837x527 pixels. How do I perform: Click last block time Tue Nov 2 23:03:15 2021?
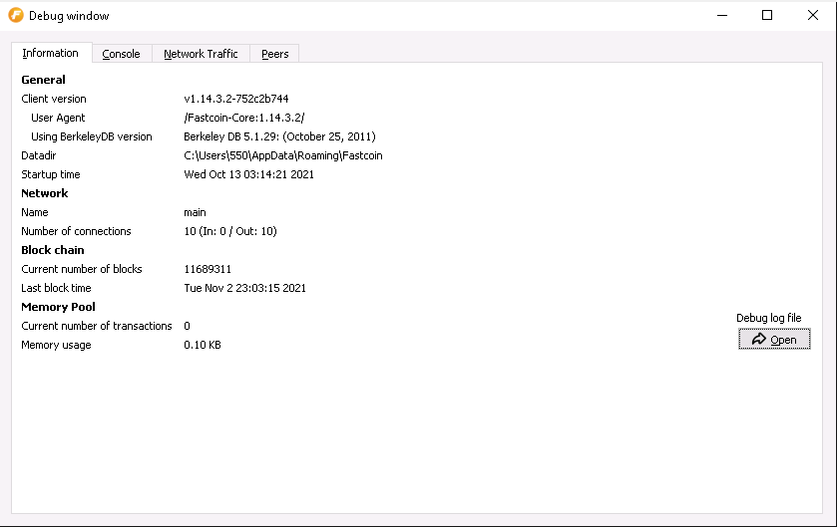(x=244, y=288)
